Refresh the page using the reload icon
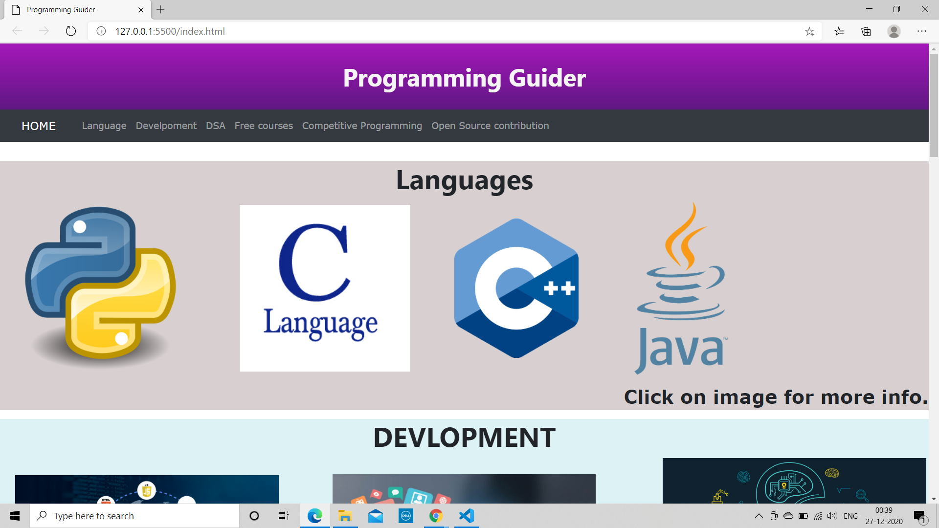The height and width of the screenshot is (528, 939). 70,31
